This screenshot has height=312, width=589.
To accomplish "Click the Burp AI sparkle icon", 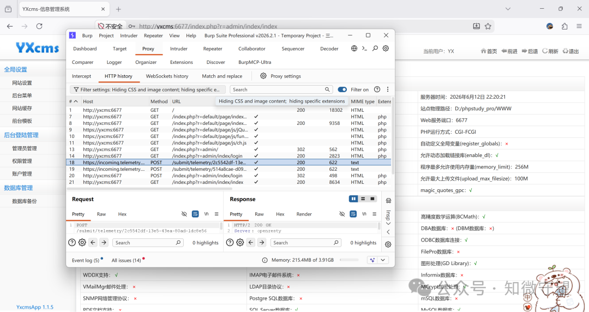I will [372, 260].
